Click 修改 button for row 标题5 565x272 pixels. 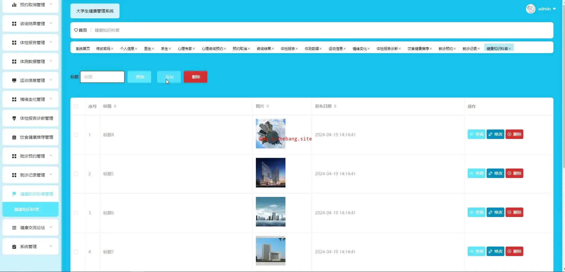(495, 173)
